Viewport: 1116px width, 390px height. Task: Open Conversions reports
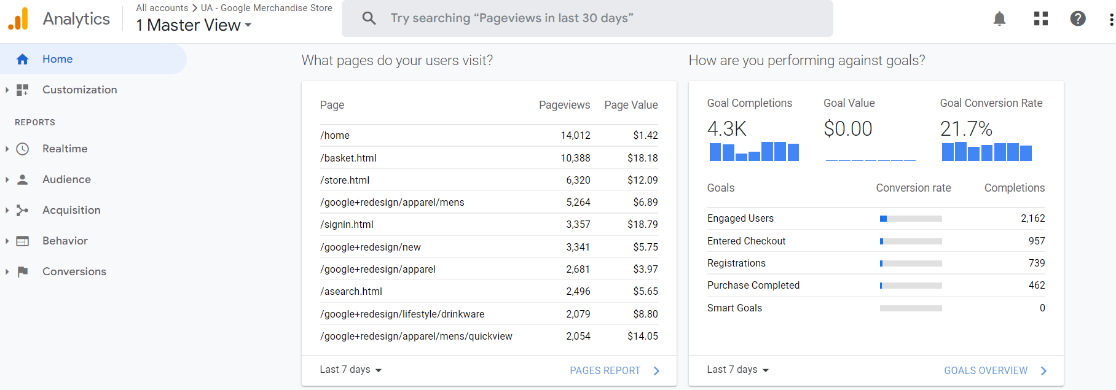(74, 271)
